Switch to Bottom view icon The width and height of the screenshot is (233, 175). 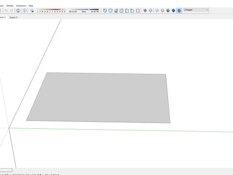click(x=138, y=11)
